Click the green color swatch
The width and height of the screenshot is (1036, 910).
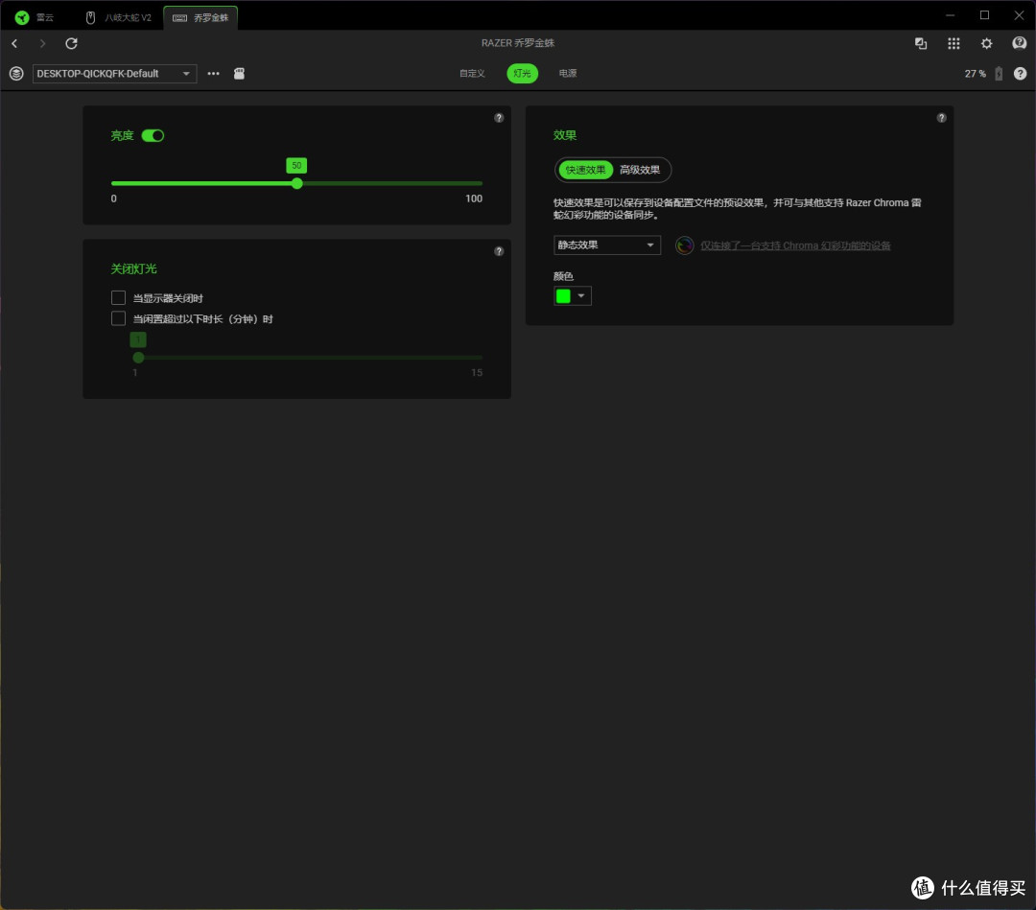(x=564, y=296)
